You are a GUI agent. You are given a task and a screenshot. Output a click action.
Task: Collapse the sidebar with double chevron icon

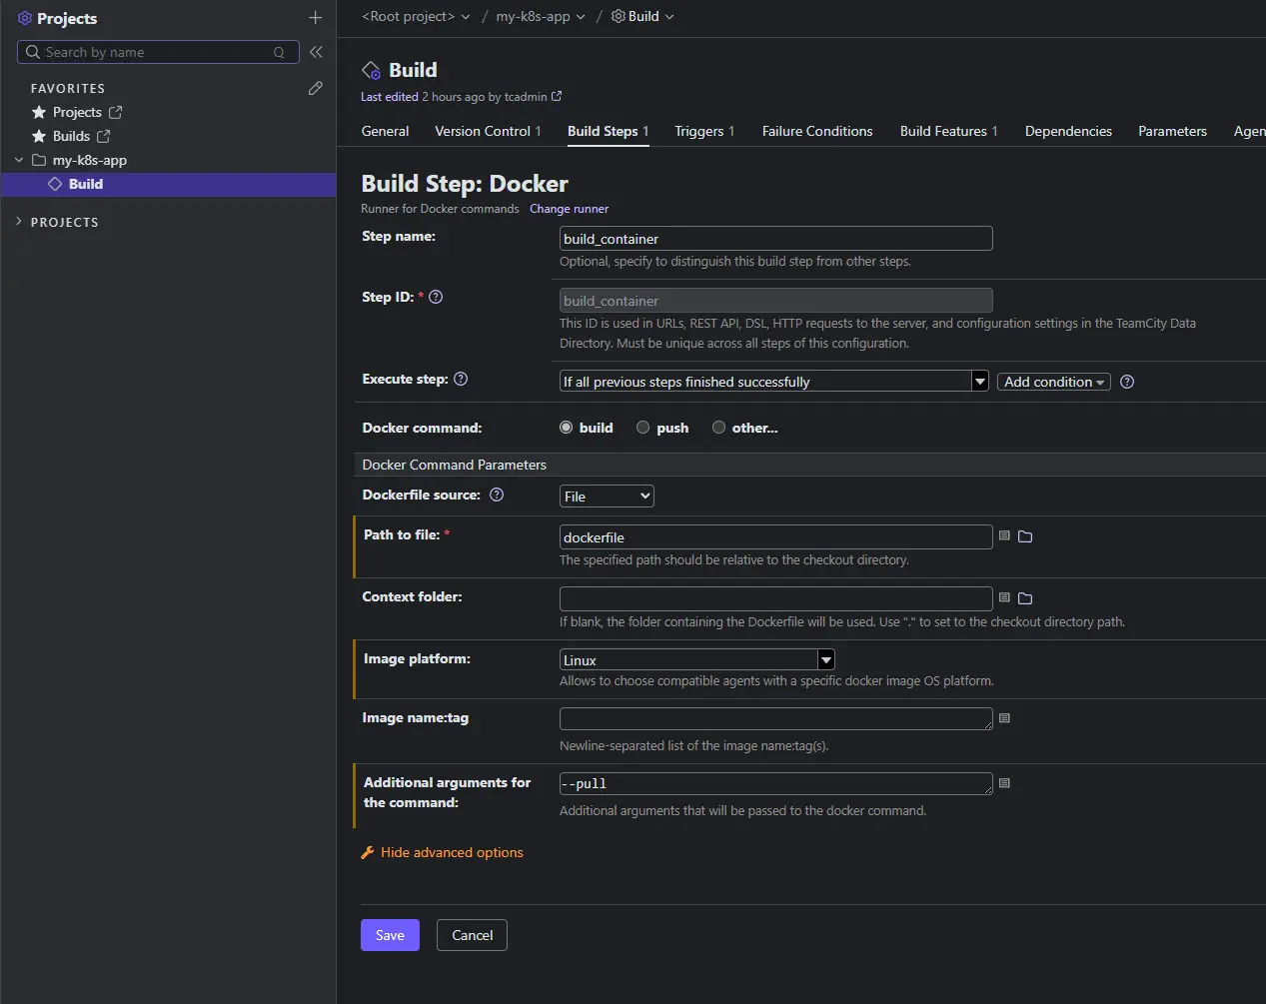(x=316, y=52)
